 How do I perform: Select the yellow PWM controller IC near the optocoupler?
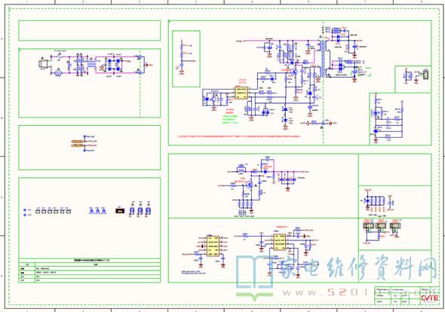[241, 93]
